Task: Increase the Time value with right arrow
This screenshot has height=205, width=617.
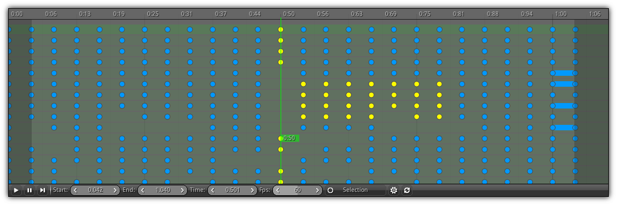Action: click(252, 190)
